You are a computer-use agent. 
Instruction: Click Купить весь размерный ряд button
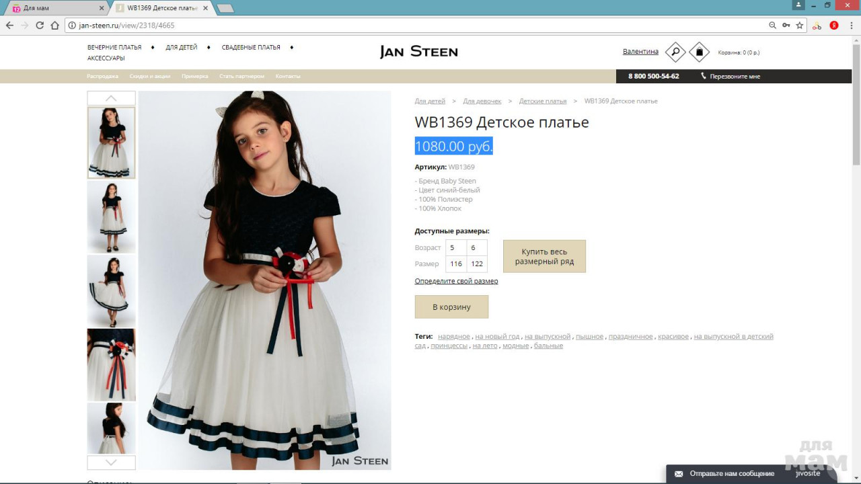tap(544, 257)
